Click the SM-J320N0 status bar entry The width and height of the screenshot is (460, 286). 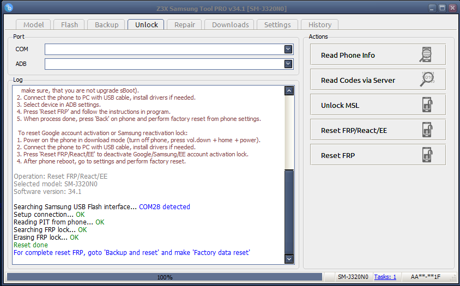click(x=353, y=277)
